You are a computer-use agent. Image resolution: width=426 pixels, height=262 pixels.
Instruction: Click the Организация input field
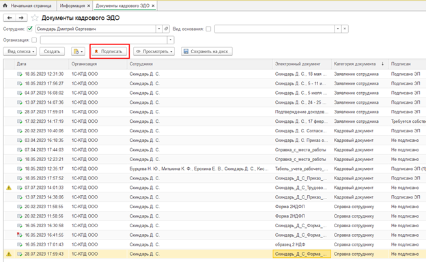point(104,40)
